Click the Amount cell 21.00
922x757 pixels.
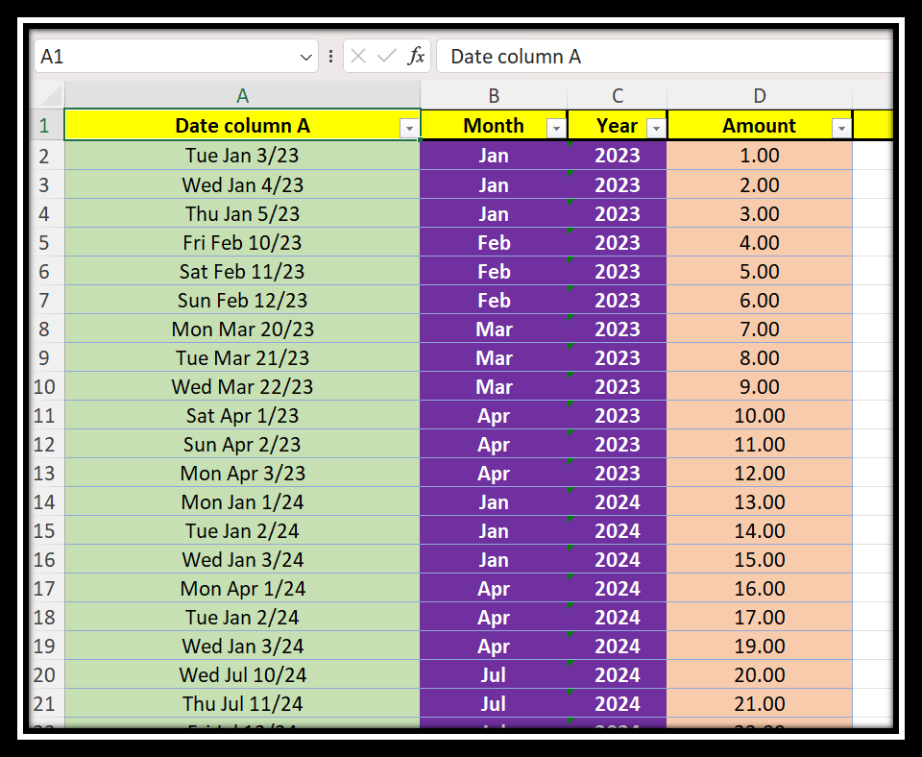pos(760,703)
